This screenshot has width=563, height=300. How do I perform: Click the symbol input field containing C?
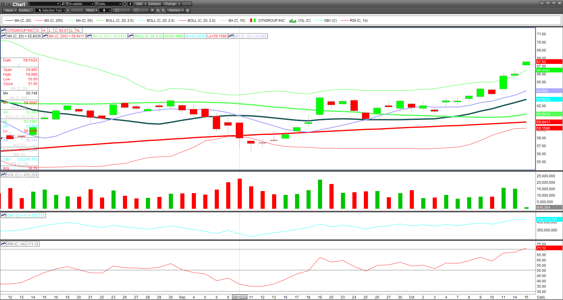coord(43,4)
